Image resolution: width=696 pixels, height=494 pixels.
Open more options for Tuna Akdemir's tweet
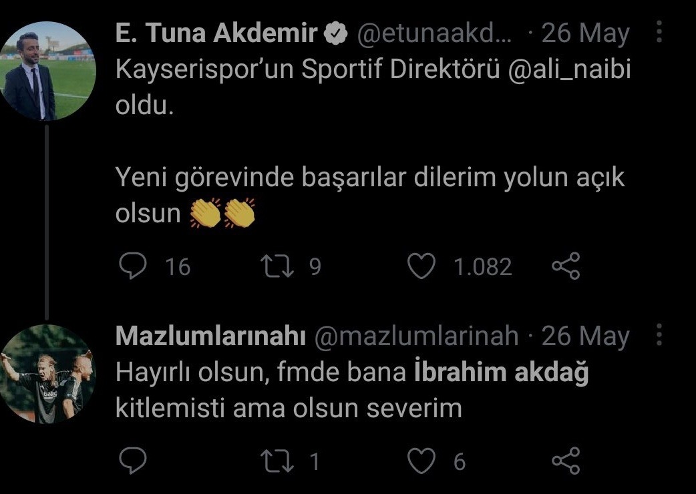click(659, 32)
